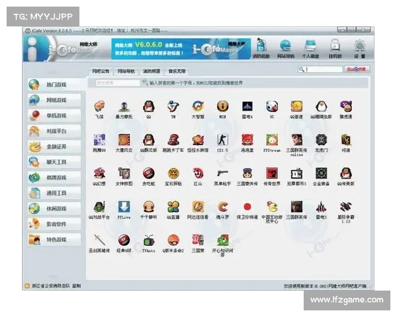Screen dimensions: 397x317
Task: Launch the 问道 game icon
Action: tap(346, 140)
